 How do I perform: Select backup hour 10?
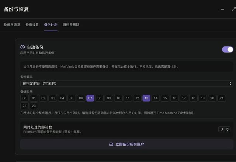pyautogui.click(x=118, y=98)
